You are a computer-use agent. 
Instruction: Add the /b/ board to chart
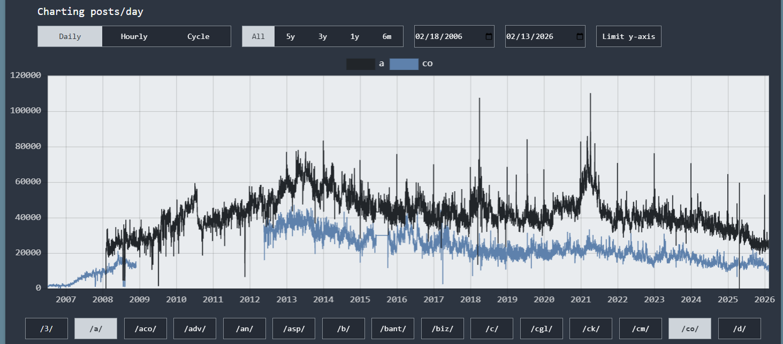coord(344,329)
